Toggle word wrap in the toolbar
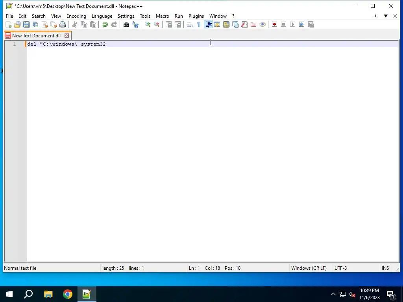403x302 pixels. (190, 24)
